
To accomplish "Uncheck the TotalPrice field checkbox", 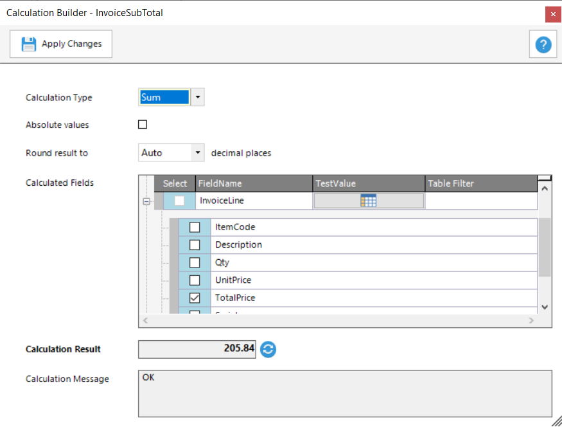I will (195, 298).
